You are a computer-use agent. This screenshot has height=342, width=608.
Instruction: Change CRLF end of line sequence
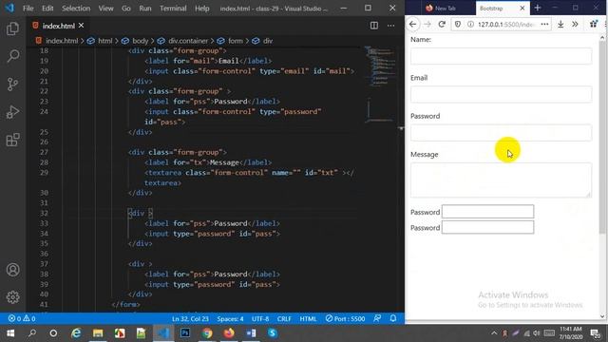point(284,319)
